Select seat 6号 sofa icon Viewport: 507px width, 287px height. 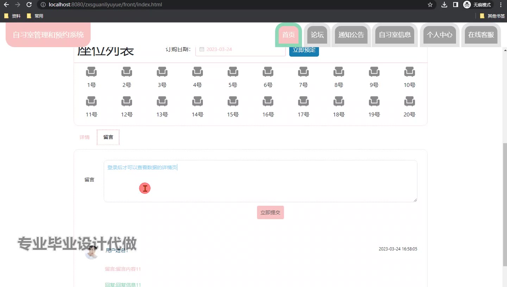(268, 72)
